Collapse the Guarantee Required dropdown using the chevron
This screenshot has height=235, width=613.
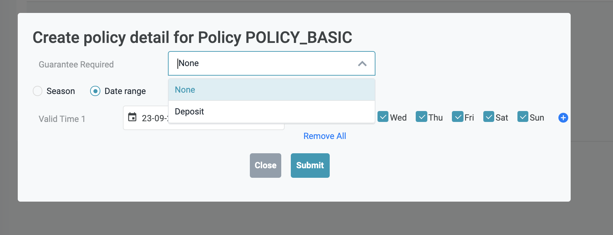coord(362,64)
